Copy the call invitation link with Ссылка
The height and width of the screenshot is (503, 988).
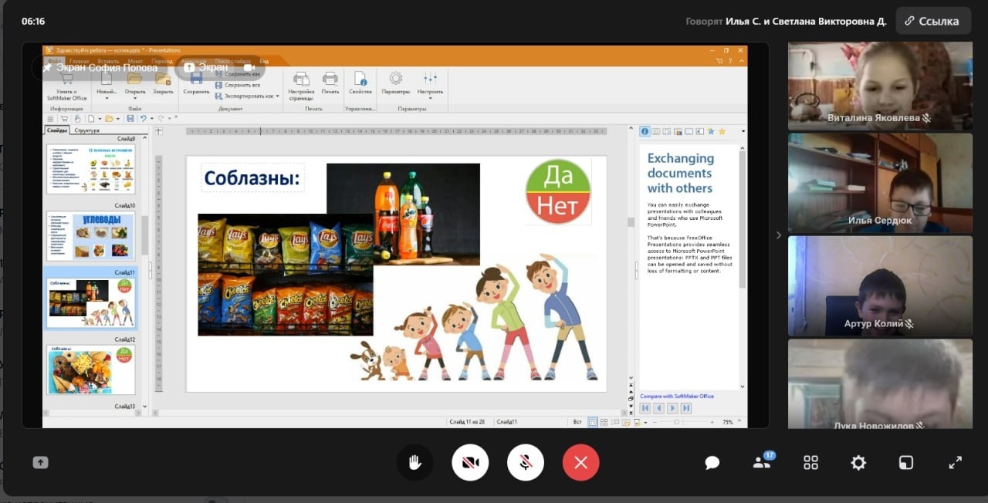tap(933, 21)
